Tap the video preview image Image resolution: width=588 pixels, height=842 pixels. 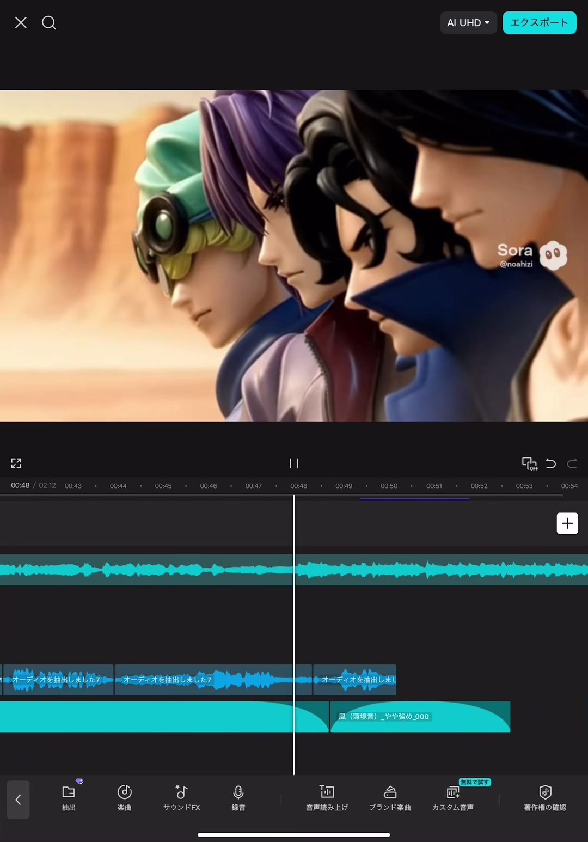tap(294, 255)
